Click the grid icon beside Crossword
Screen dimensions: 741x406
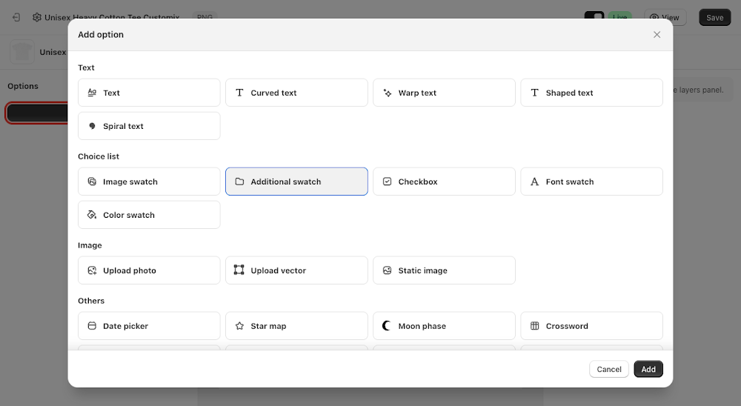[x=534, y=326]
